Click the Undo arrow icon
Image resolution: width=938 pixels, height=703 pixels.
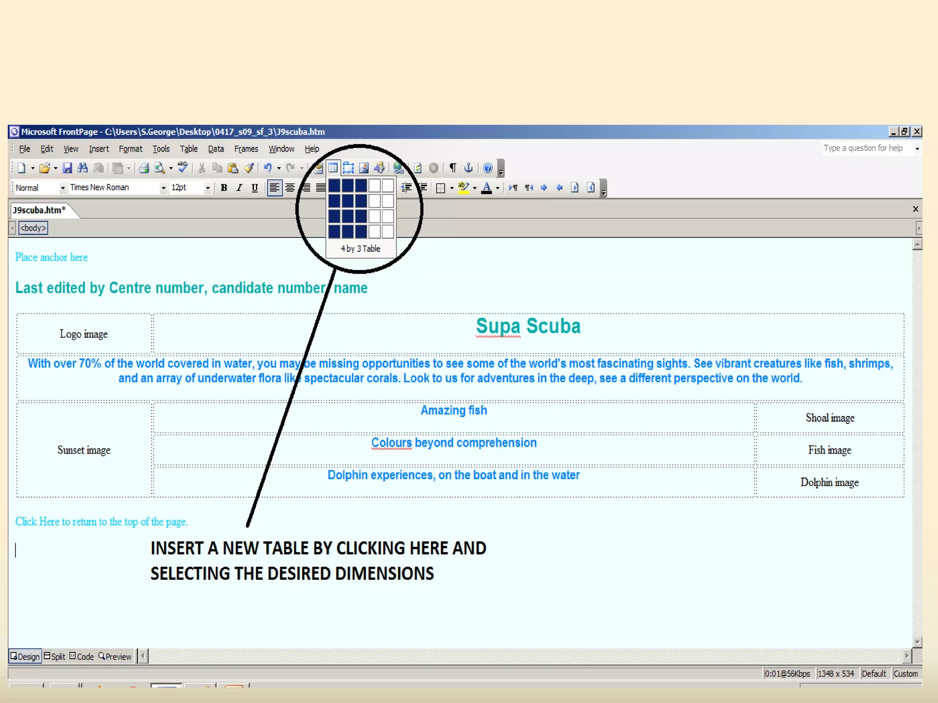pos(268,168)
